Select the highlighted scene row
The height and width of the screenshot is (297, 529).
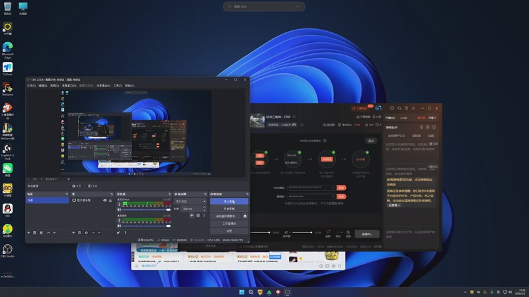point(47,201)
